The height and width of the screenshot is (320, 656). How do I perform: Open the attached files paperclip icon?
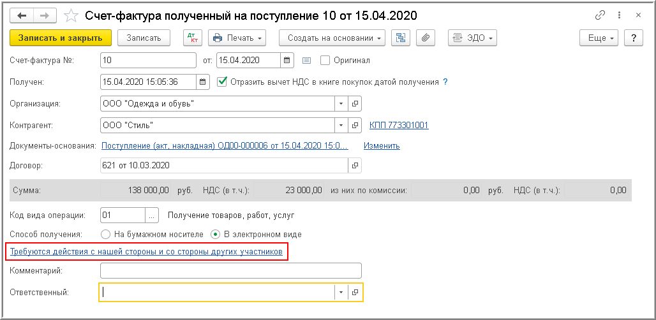coord(425,38)
